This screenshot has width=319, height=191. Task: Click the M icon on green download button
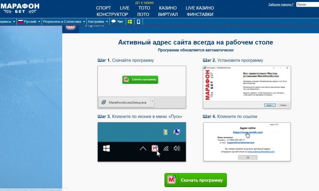(172, 180)
